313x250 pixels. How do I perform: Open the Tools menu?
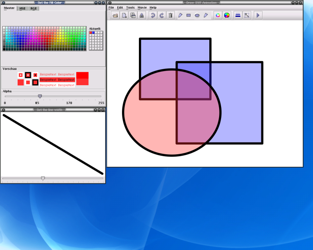tap(130, 7)
